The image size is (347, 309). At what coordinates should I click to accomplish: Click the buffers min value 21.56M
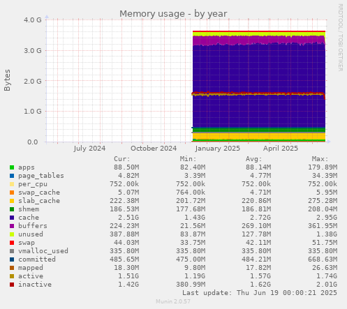tap(193, 226)
